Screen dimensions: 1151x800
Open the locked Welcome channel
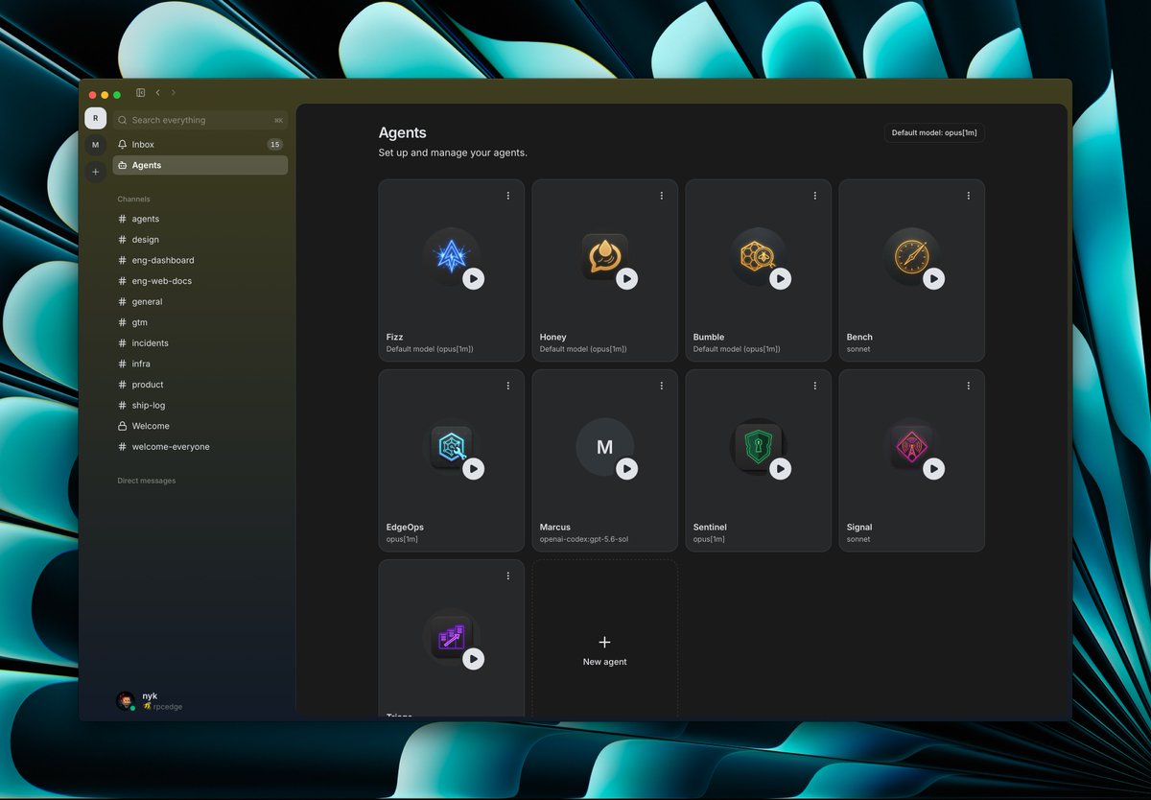200,426
